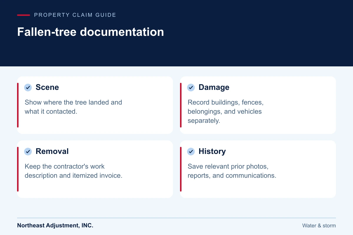Select the Removal card heading
The width and height of the screenshot is (353, 235).
(52, 152)
